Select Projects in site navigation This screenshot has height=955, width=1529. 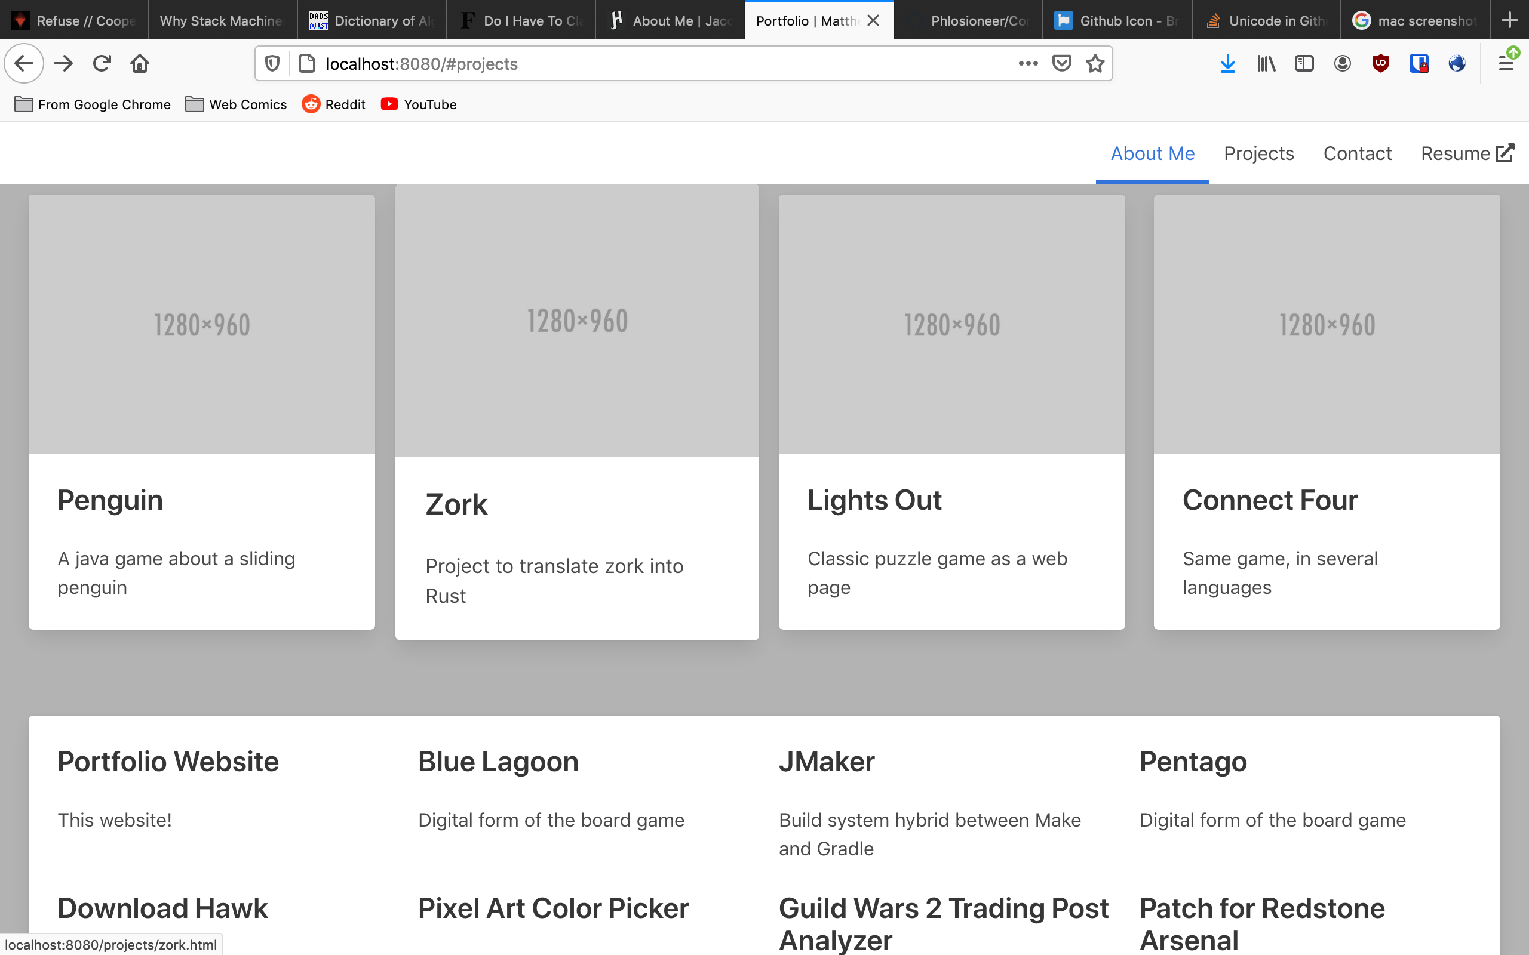point(1258,153)
